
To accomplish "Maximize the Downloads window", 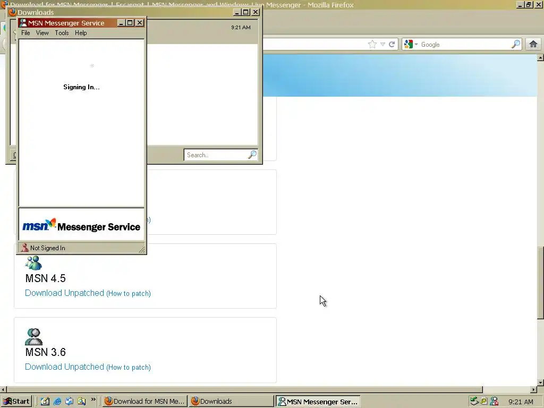I will [246, 12].
